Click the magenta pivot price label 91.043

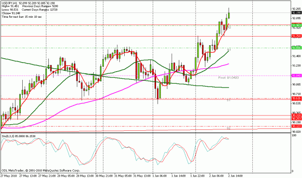(296, 76)
